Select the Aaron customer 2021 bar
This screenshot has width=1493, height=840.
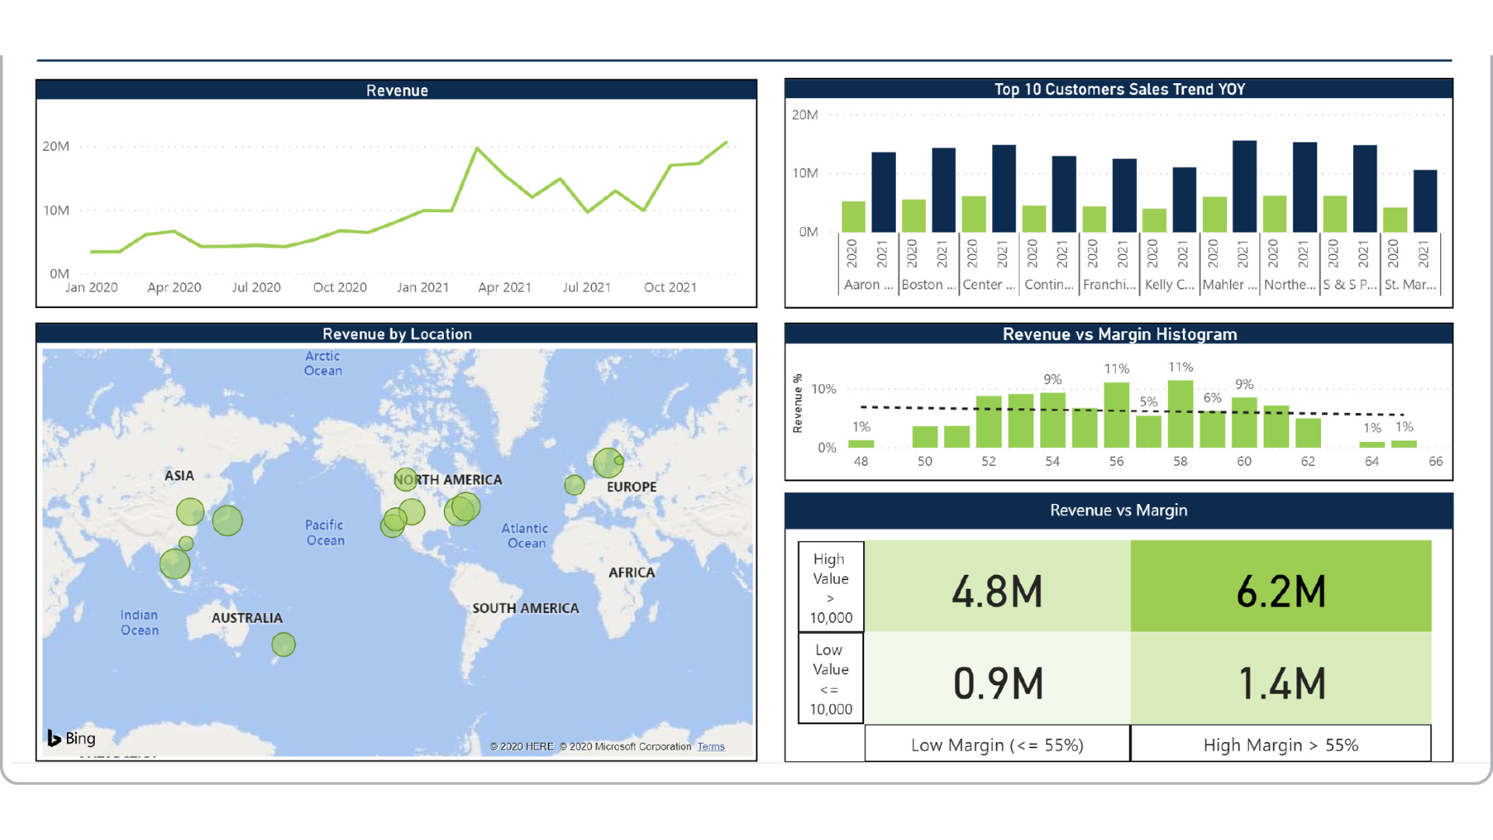point(883,192)
